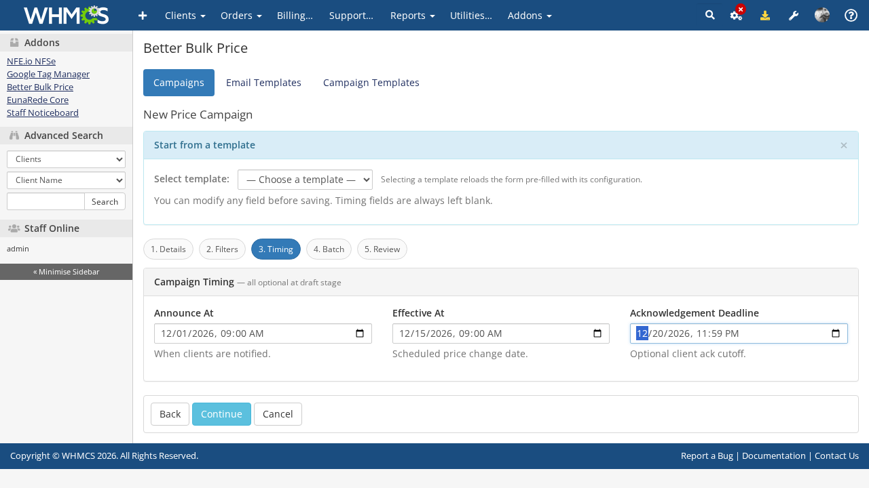Click the plus quick-add icon
Viewport: 869px width, 488px height.
point(143,15)
